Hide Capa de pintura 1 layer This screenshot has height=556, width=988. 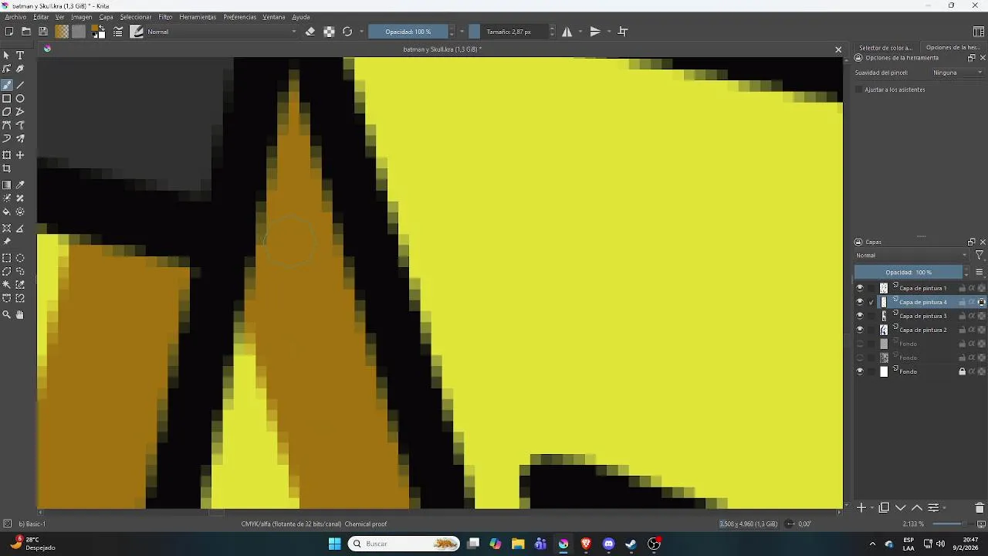pos(860,288)
